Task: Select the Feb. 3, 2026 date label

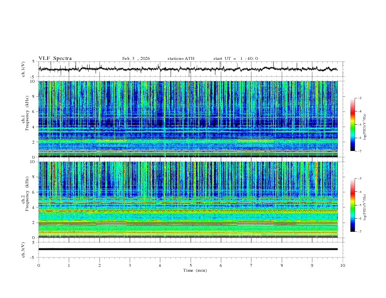Action: click(x=136, y=58)
